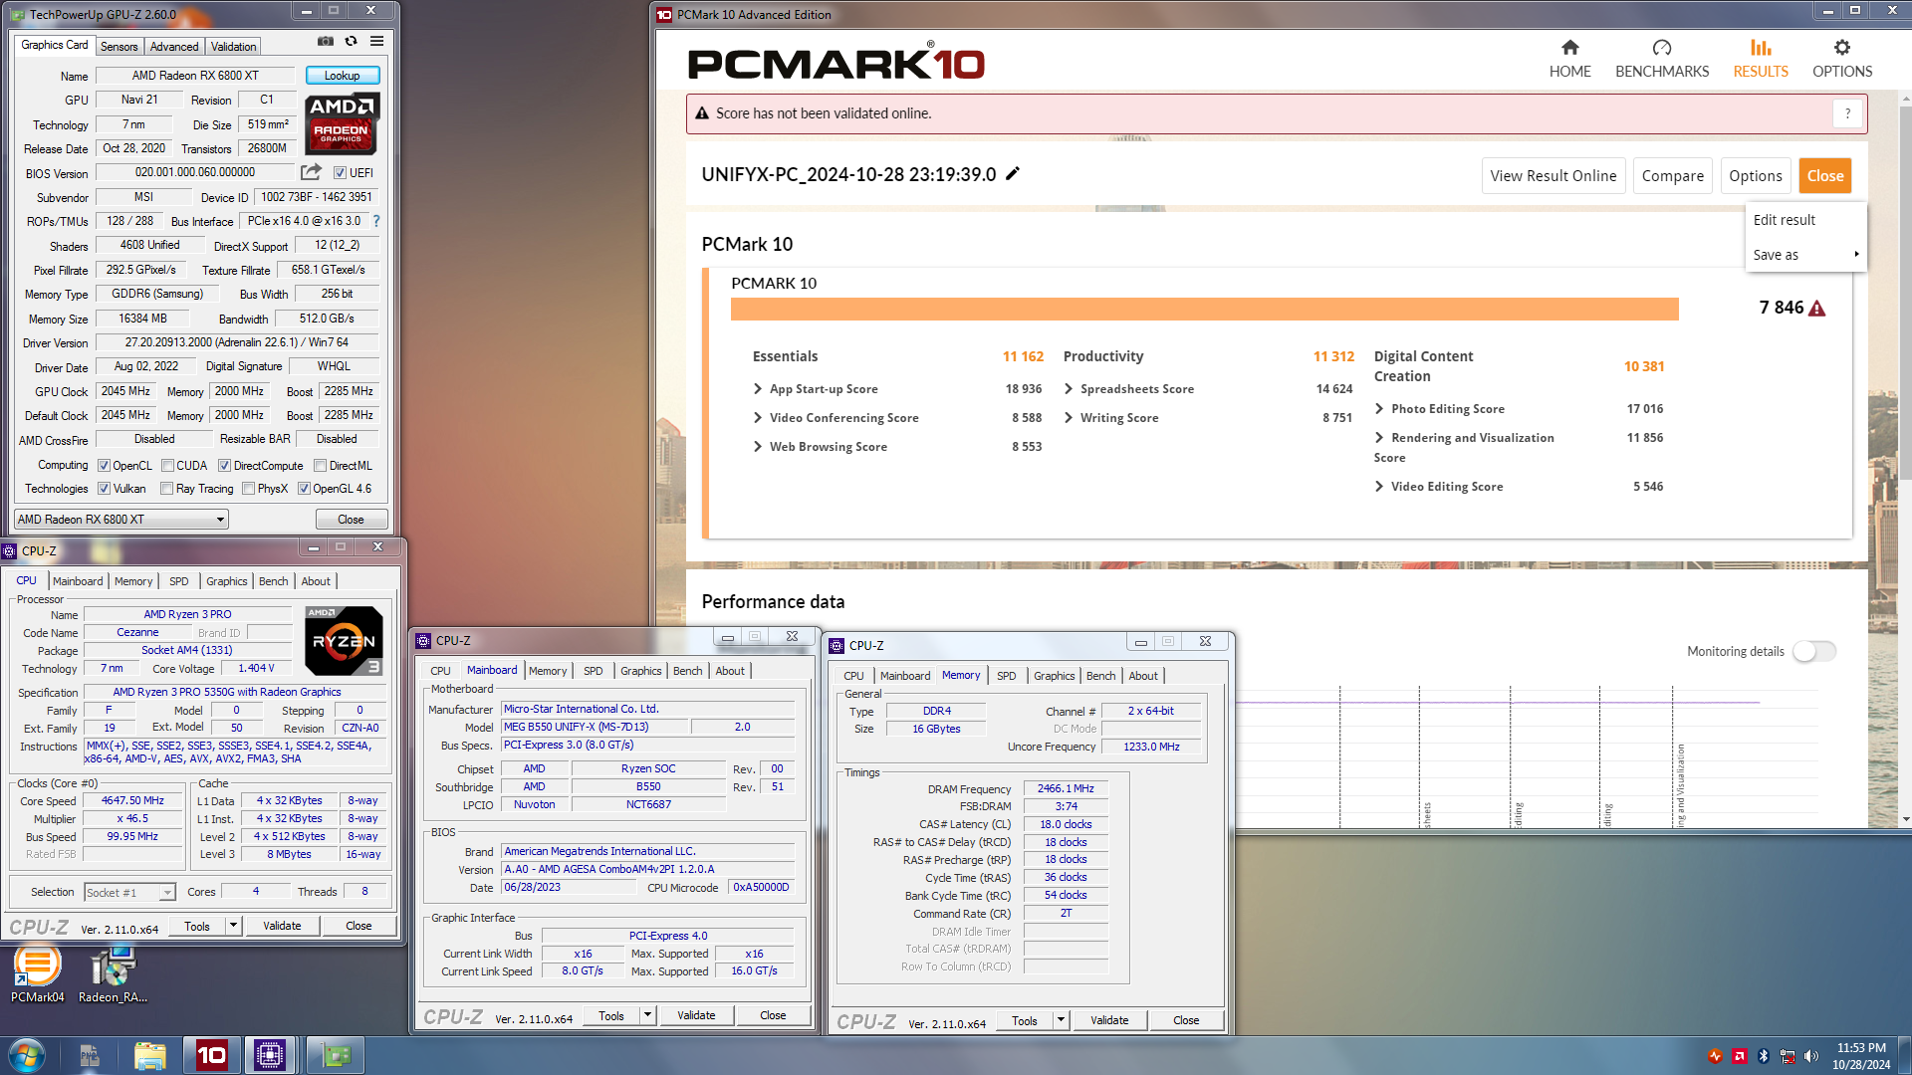
Task: Click the red warning icon beside score 7 846
Action: click(x=1817, y=309)
